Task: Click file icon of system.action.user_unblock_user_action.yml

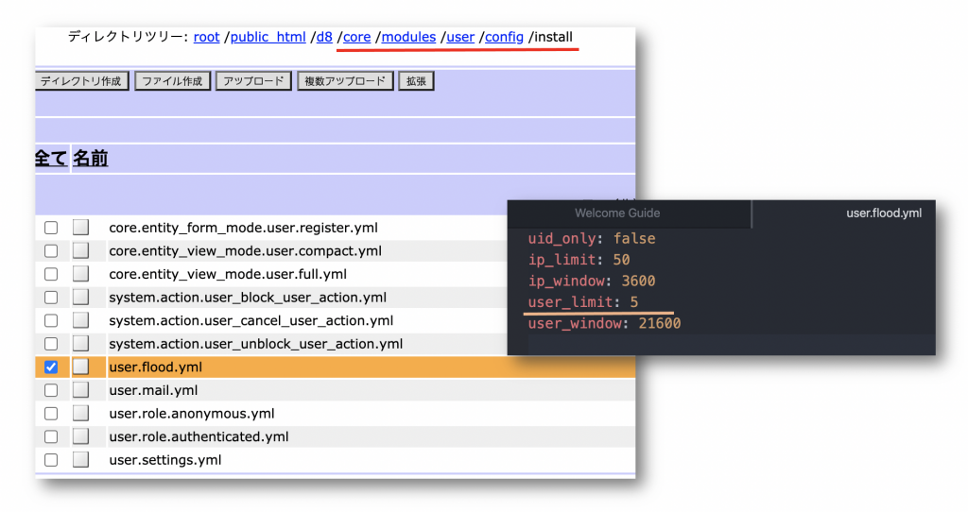Action: click(x=81, y=343)
